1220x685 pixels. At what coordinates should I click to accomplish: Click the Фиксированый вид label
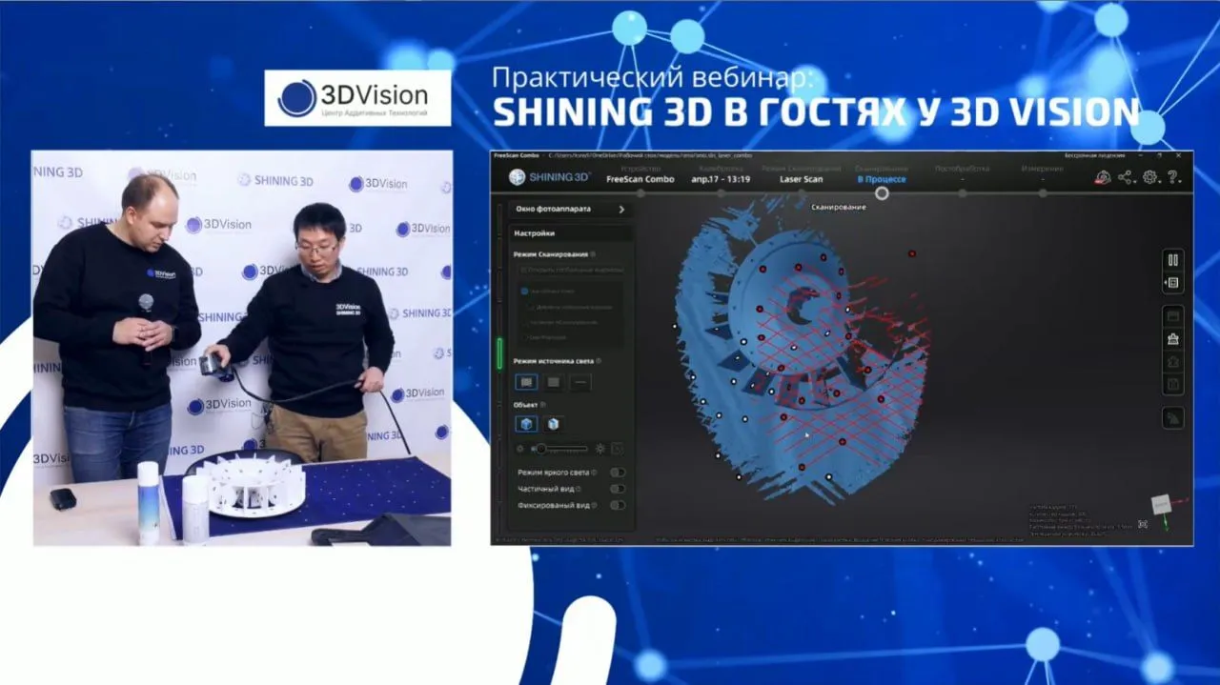(x=553, y=505)
